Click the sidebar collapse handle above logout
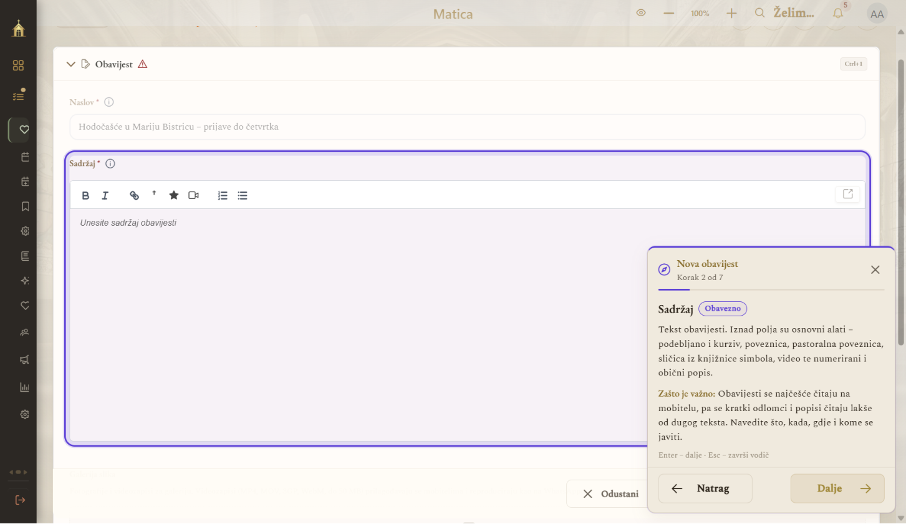This screenshot has width=906, height=524. tap(18, 472)
